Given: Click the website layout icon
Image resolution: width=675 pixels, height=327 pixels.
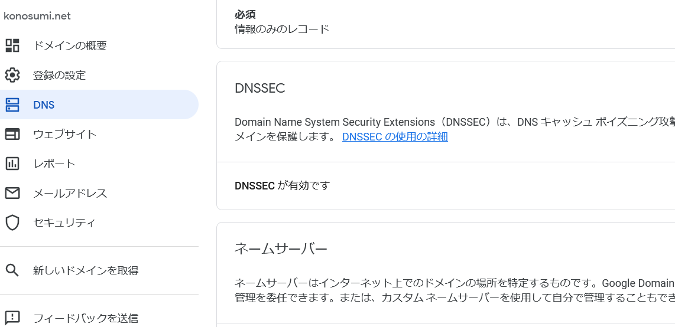Looking at the screenshot, I should (x=12, y=134).
